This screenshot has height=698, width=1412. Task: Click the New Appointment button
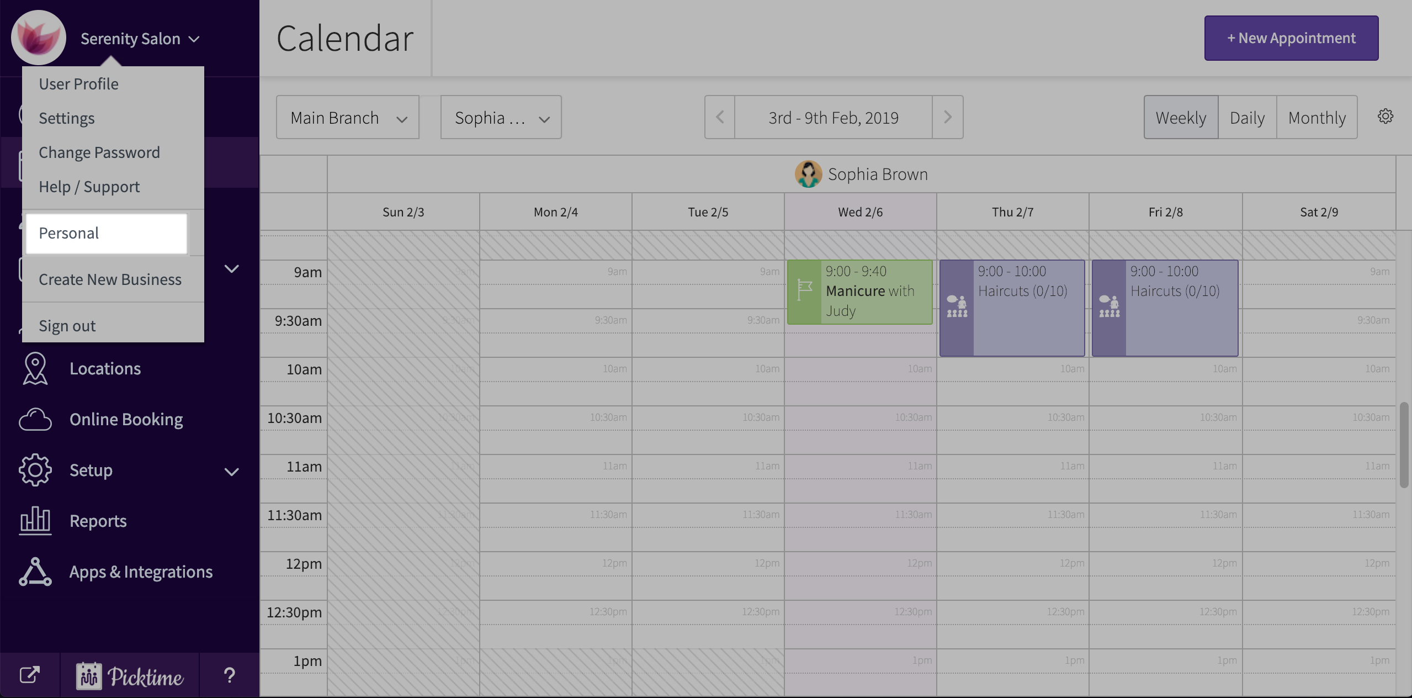1291,38
